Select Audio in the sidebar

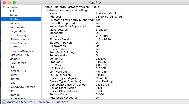point(13,15)
